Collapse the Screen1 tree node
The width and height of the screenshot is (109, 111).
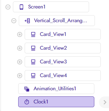point(8,7)
